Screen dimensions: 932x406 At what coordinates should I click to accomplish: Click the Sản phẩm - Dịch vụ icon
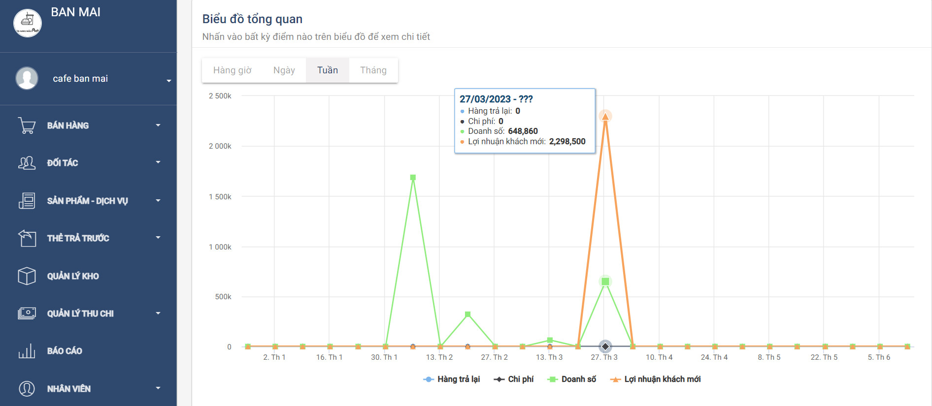27,201
